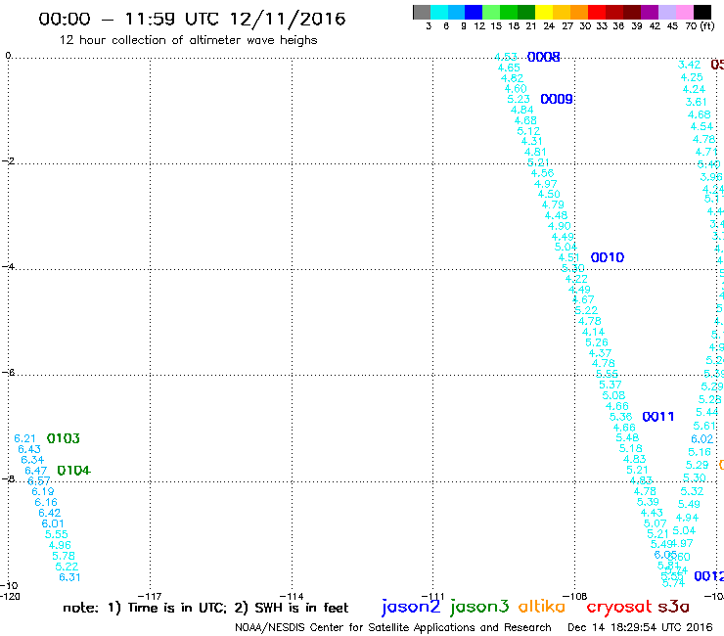
Task: Click the jason3 satellite legend label
Action: (x=479, y=607)
